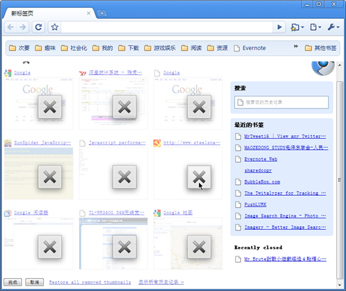Image resolution: width=346 pixels, height=291 pixels.
Task: Reload the page
Action: 38,27
